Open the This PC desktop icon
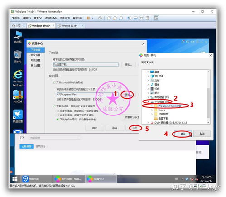The image size is (226, 197). (18, 37)
